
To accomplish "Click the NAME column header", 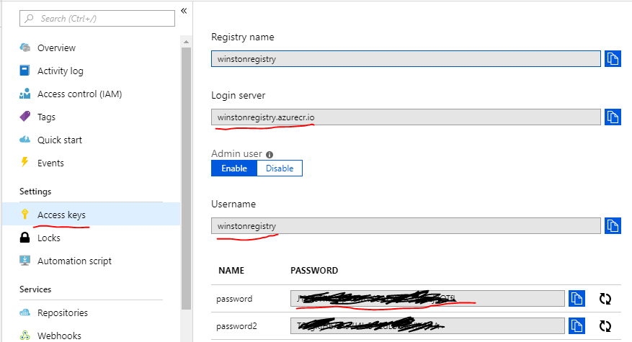I will pos(231,270).
